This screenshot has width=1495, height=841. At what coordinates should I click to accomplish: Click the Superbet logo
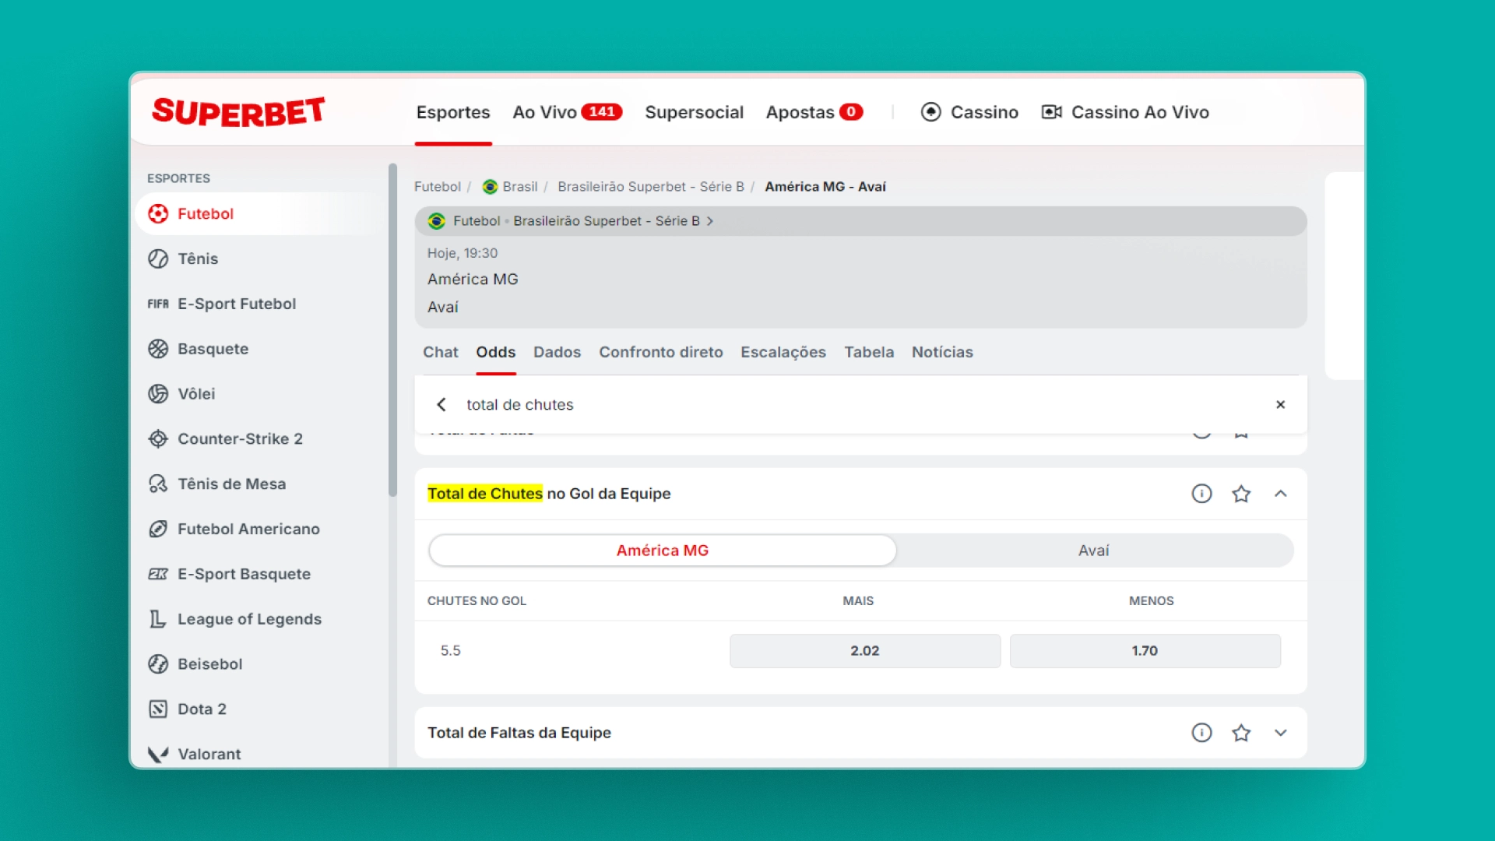[237, 112]
